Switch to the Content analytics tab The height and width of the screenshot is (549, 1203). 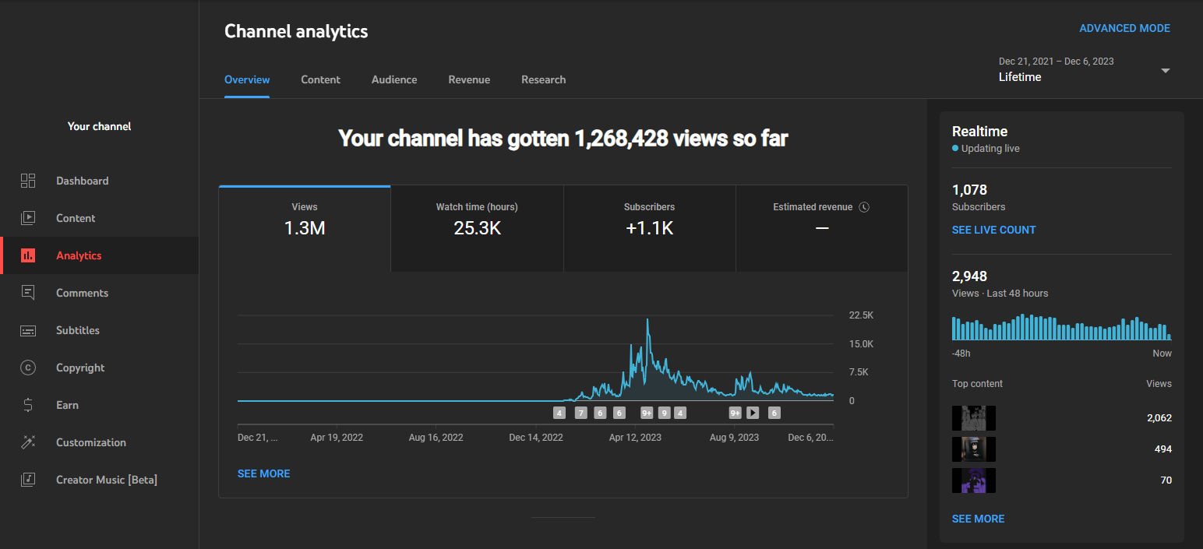[321, 79]
